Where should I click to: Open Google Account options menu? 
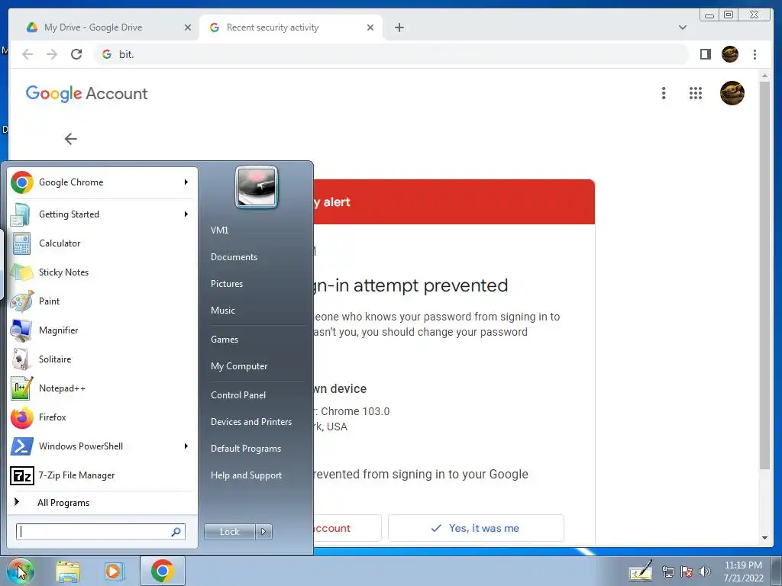664,93
